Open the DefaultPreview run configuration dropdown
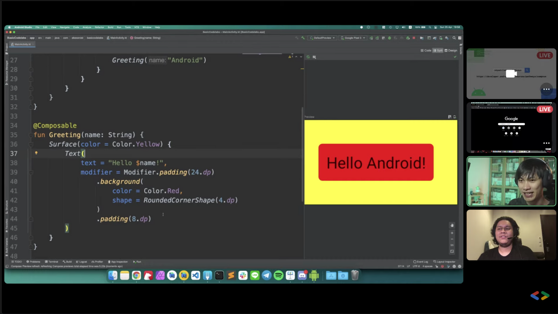This screenshot has width=558, height=314. (322, 38)
